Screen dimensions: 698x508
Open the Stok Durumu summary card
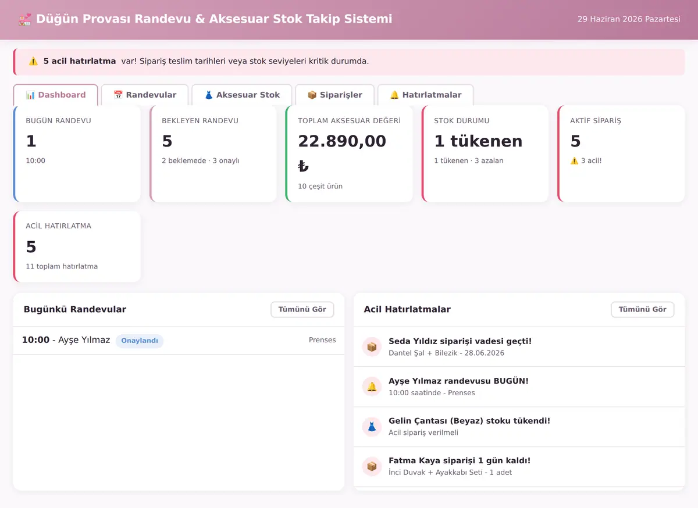coord(485,154)
